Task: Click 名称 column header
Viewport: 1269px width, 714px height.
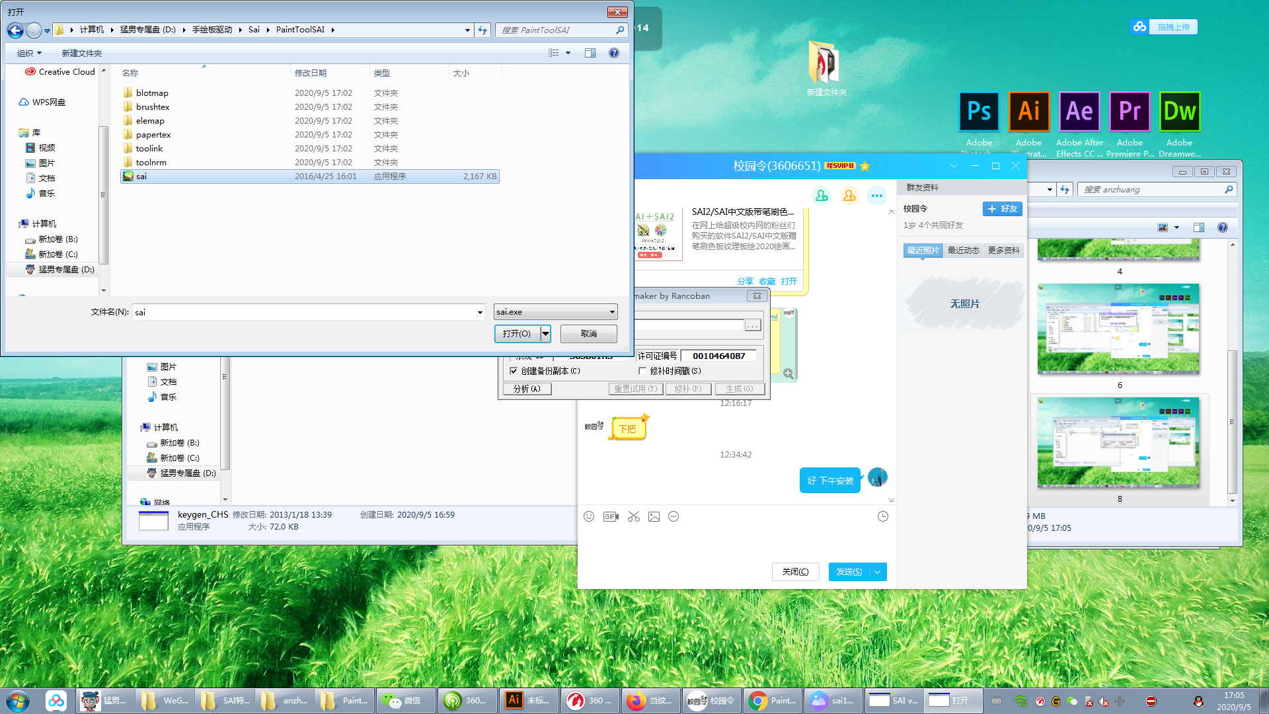Action: [x=130, y=73]
